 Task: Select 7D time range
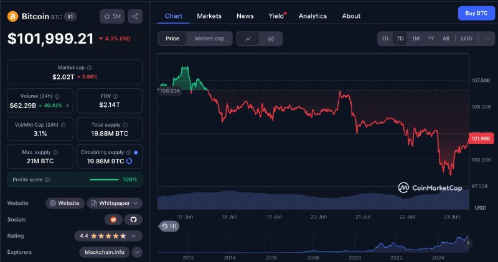400,38
